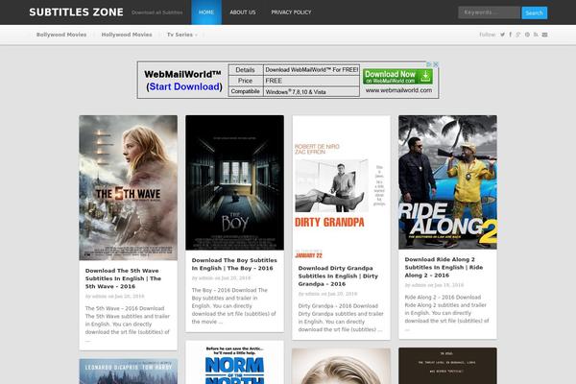This screenshot has height=384, width=576.
Task: Open the Facebook follow icon
Action: coord(511,35)
